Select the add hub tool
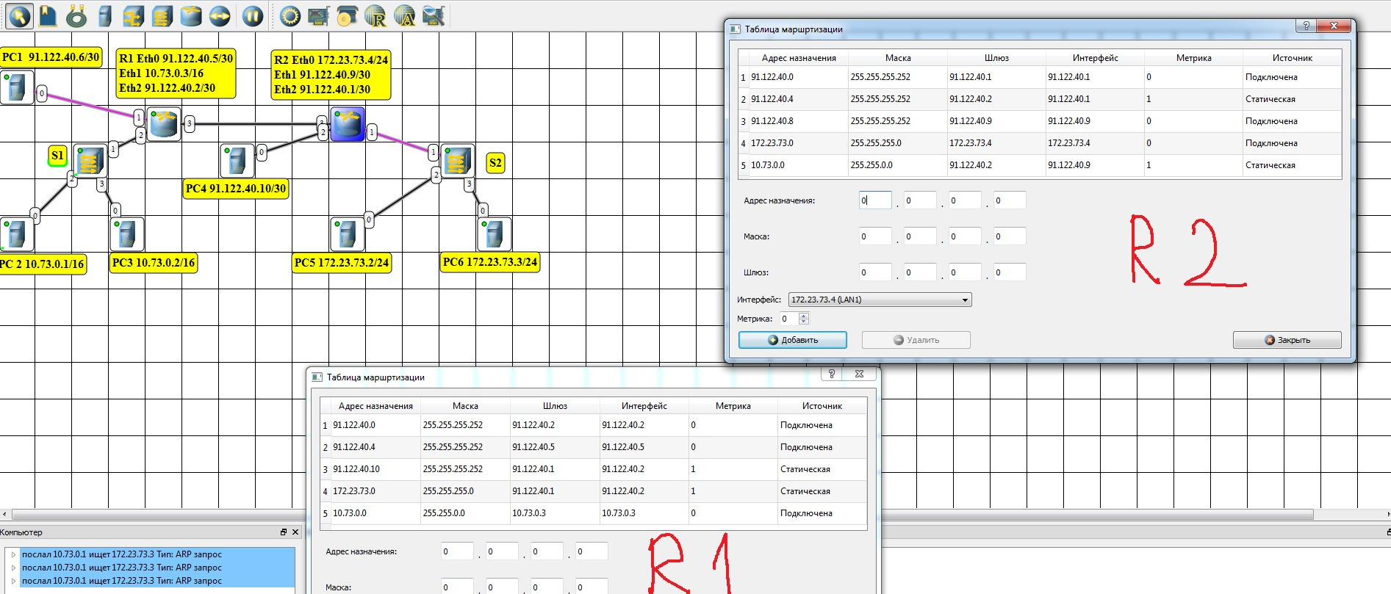The height and width of the screenshot is (594, 1391). pos(134,15)
